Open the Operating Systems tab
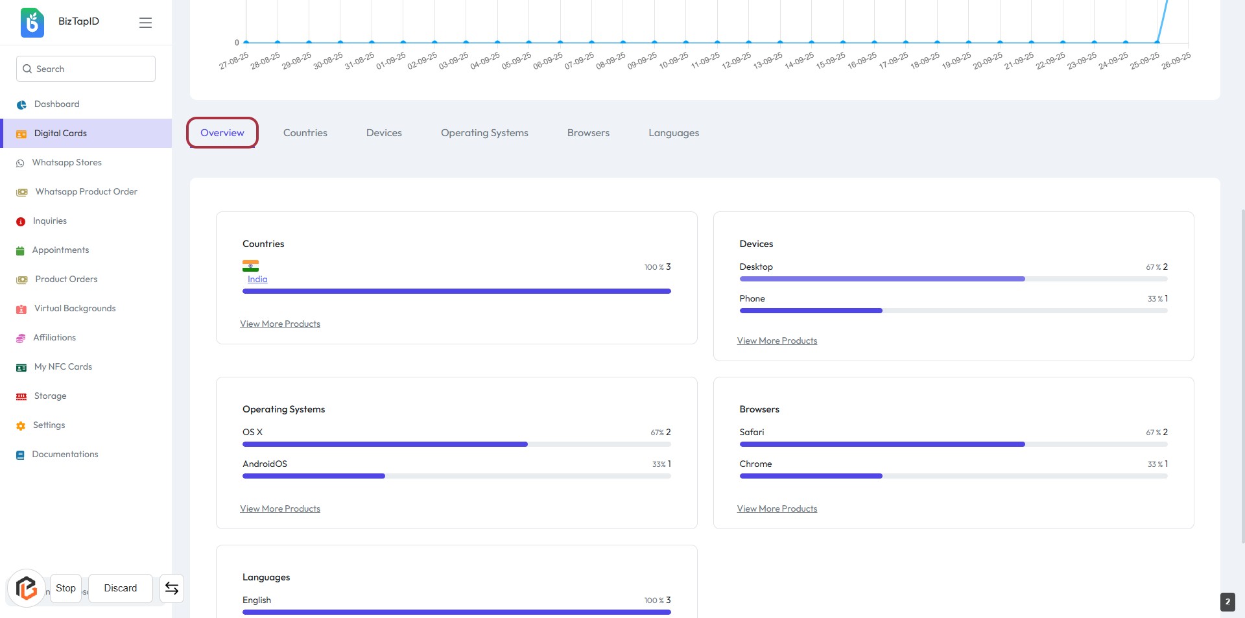This screenshot has width=1245, height=618. (484, 133)
